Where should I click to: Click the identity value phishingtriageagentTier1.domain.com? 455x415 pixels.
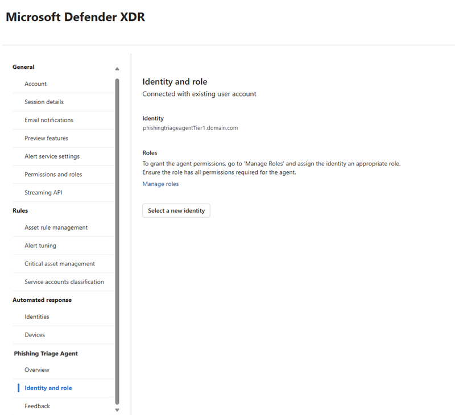click(190, 128)
